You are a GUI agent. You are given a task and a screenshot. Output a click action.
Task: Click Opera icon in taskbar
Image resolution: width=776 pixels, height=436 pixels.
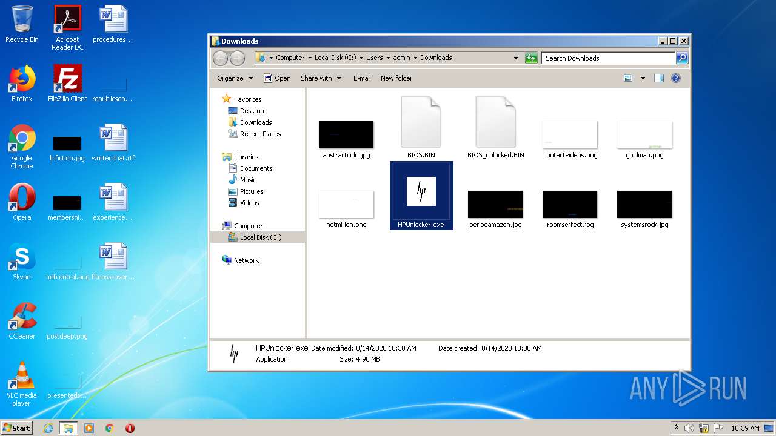tap(130, 428)
